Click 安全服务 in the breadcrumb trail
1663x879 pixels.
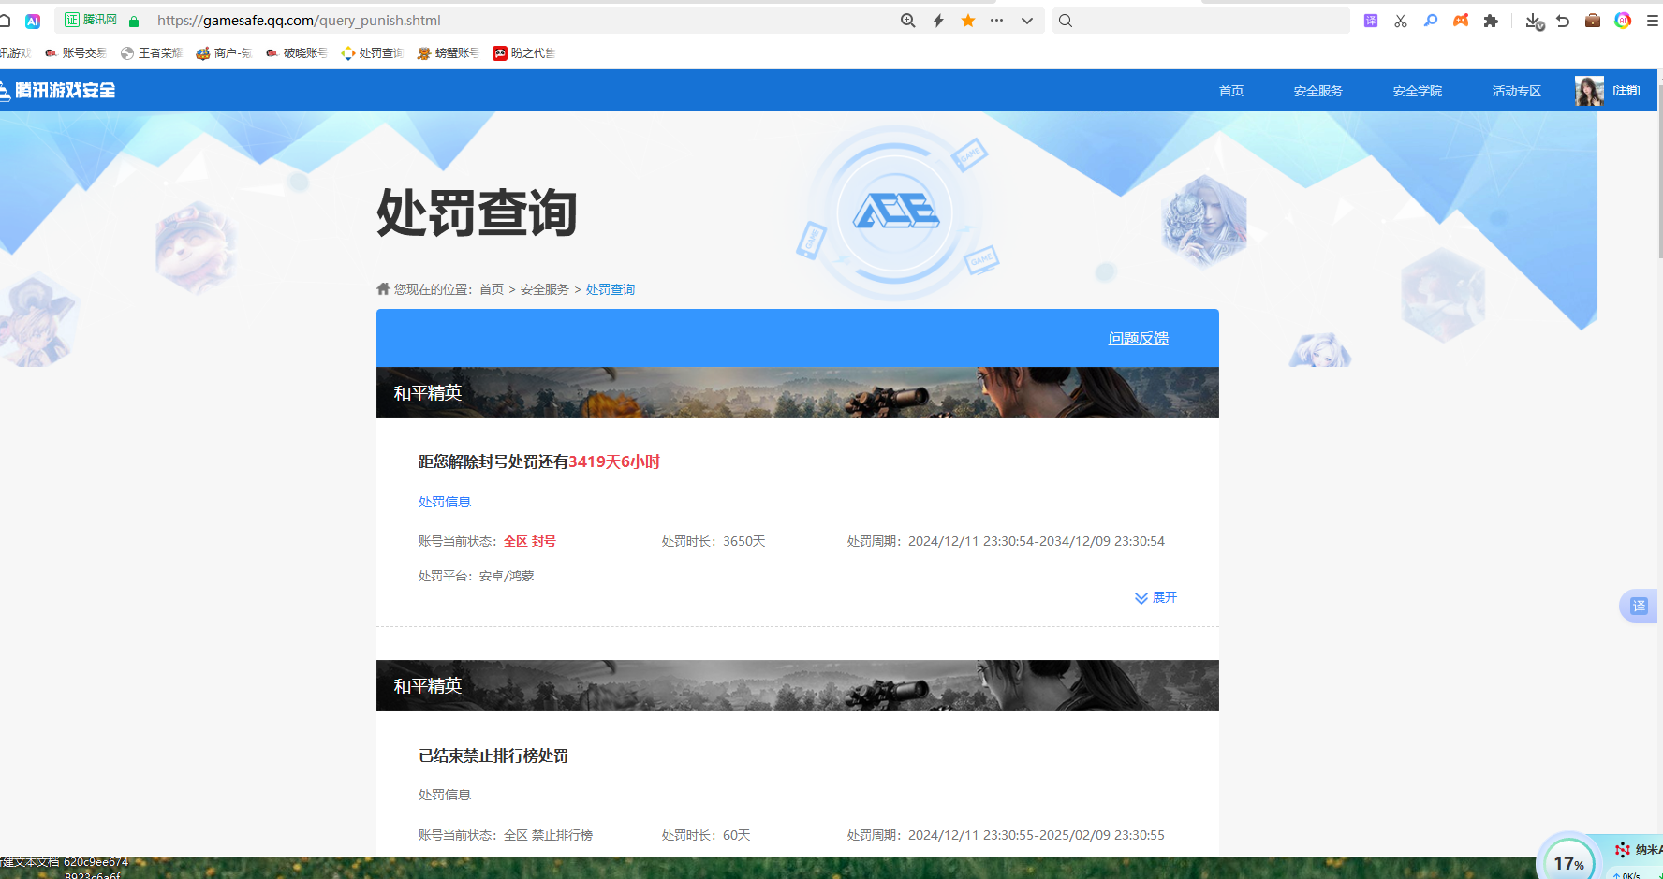pyautogui.click(x=545, y=290)
